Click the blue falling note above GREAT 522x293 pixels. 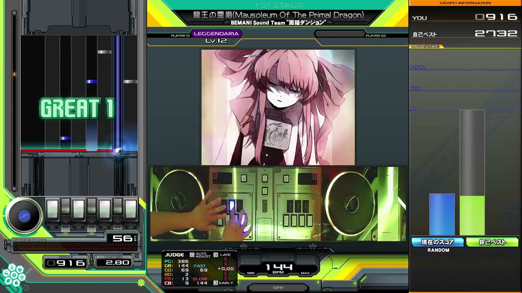[91, 82]
